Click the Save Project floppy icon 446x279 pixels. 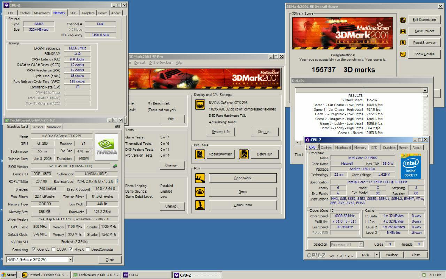[403, 31]
